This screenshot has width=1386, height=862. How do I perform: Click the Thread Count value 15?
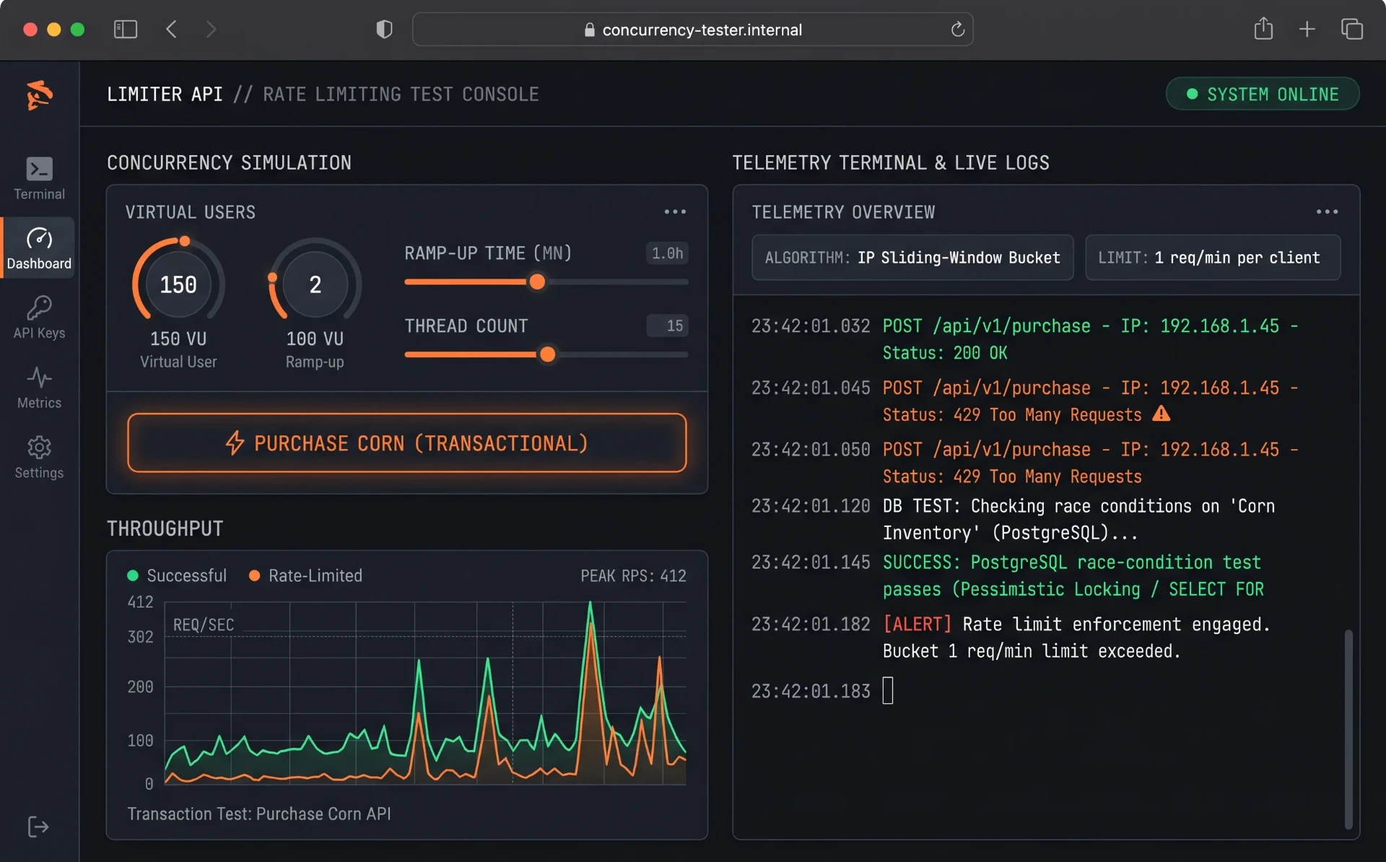tap(667, 326)
